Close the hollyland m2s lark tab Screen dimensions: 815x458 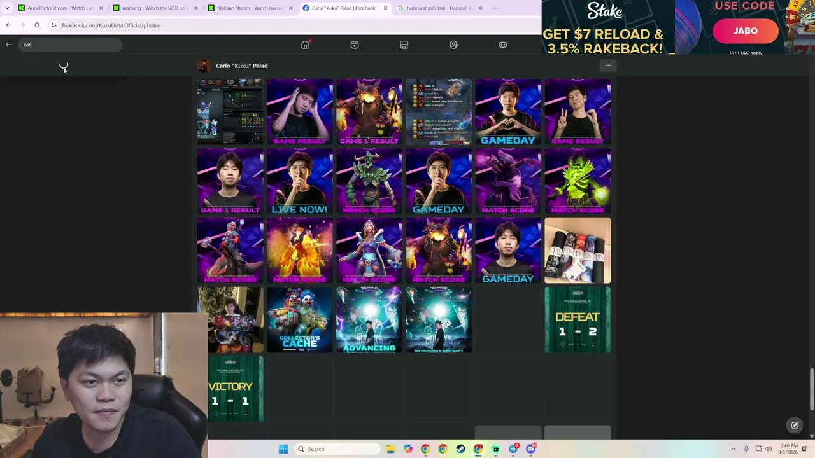[x=480, y=8]
